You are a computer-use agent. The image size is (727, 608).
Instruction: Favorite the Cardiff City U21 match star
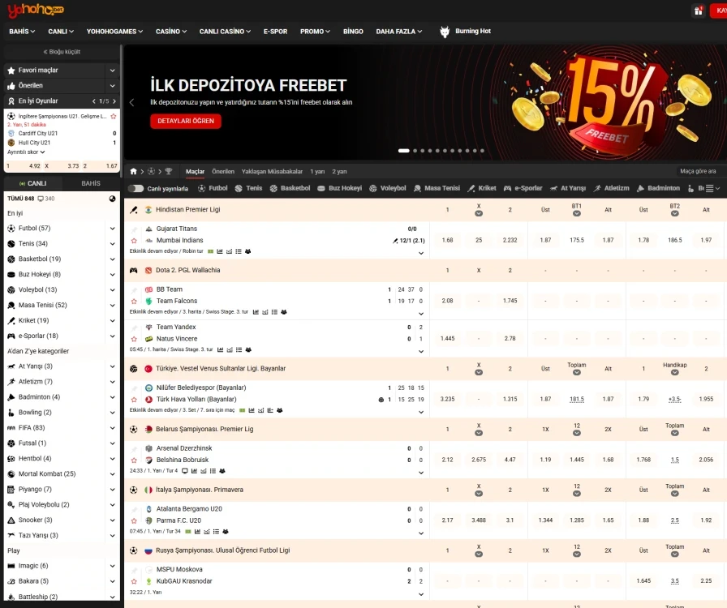(113, 116)
